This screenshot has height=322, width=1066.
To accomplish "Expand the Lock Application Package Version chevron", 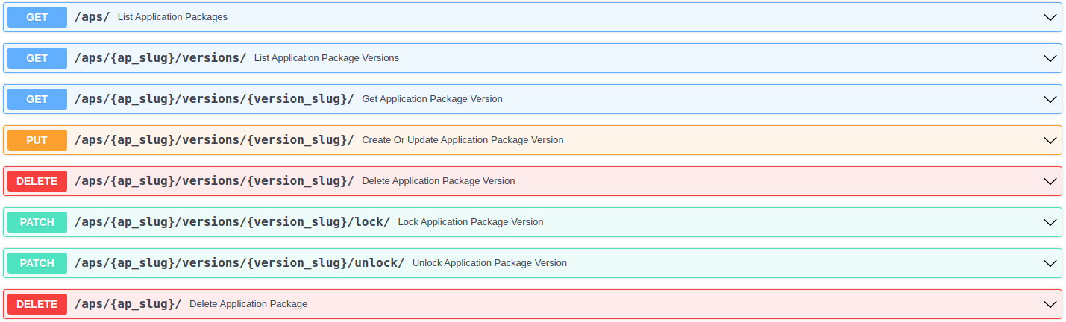I will click(1050, 222).
